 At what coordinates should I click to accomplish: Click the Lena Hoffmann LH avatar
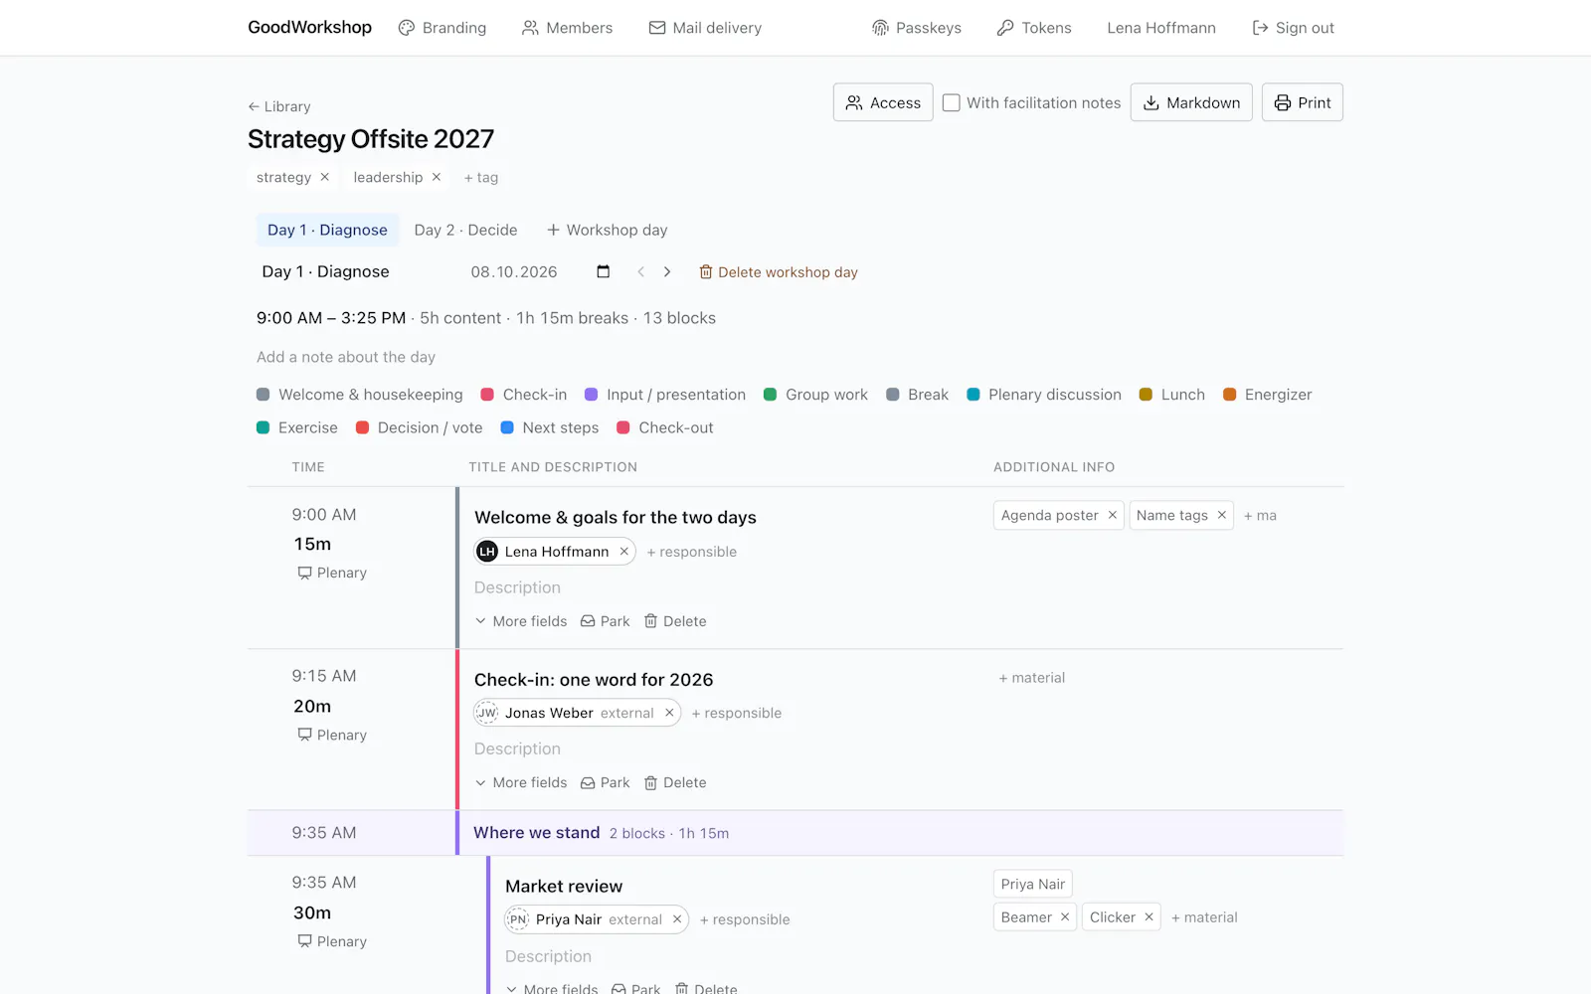487,552
